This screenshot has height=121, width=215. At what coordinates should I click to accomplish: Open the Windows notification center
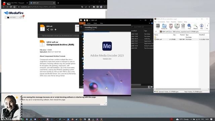[x=211, y=119]
